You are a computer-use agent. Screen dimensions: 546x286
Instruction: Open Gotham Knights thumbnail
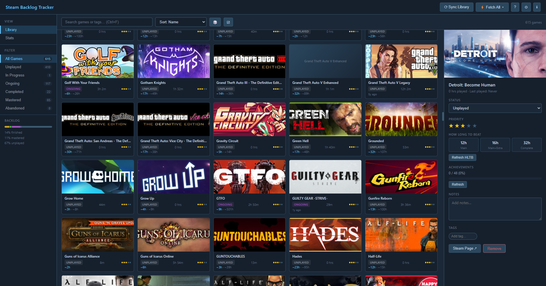(174, 61)
